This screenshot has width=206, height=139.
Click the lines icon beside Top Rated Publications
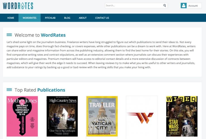(9, 90)
